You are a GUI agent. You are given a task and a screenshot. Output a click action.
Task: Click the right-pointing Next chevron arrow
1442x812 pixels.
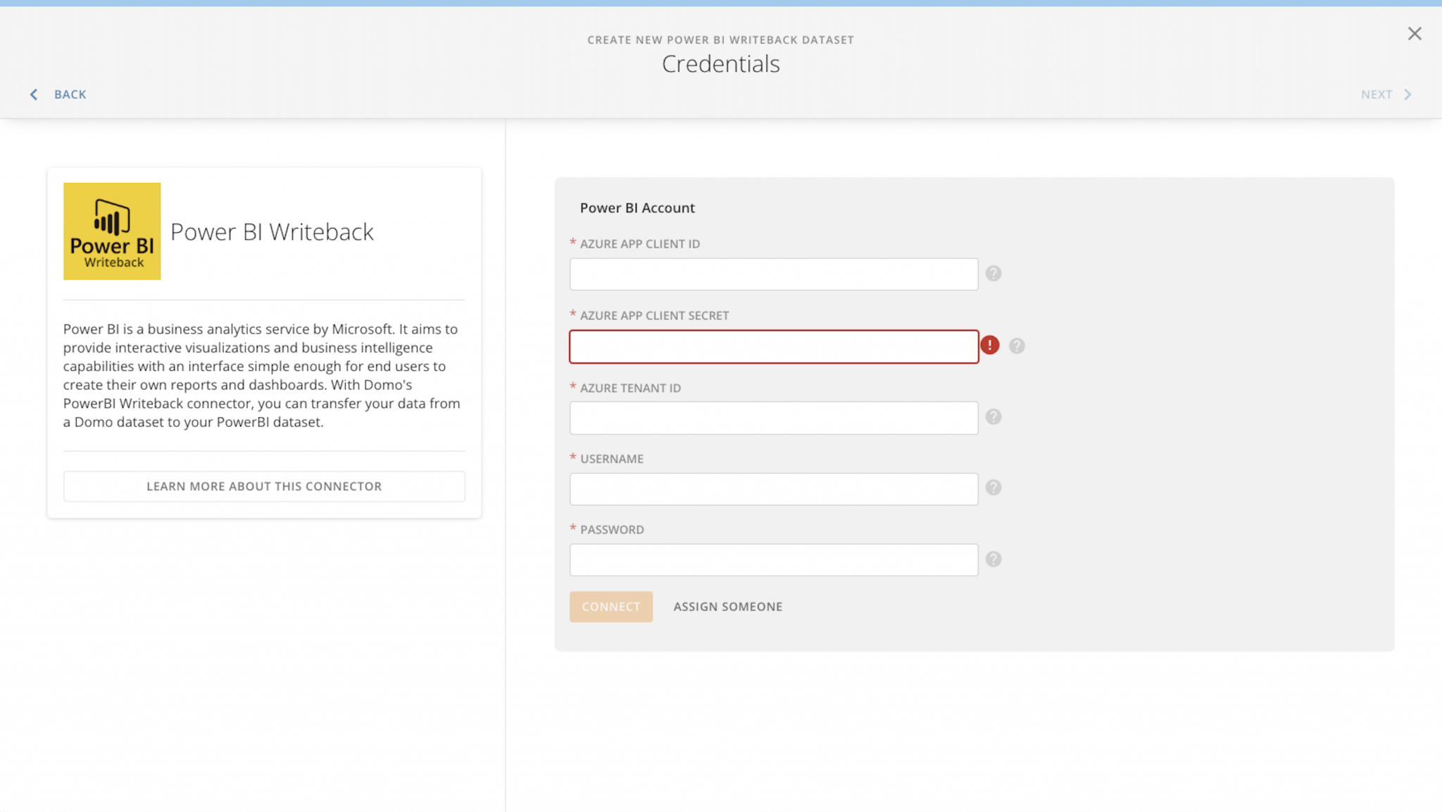point(1408,94)
